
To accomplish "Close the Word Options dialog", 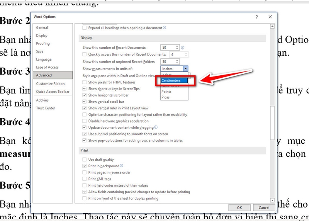I will [x=270, y=17].
